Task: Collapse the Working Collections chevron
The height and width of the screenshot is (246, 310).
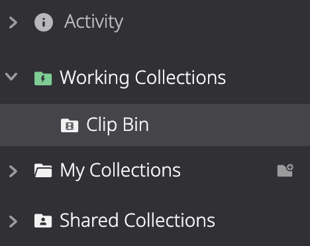Action: click(x=11, y=77)
